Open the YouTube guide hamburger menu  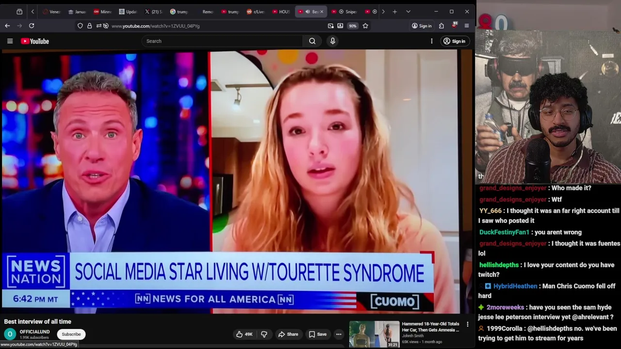(10, 41)
